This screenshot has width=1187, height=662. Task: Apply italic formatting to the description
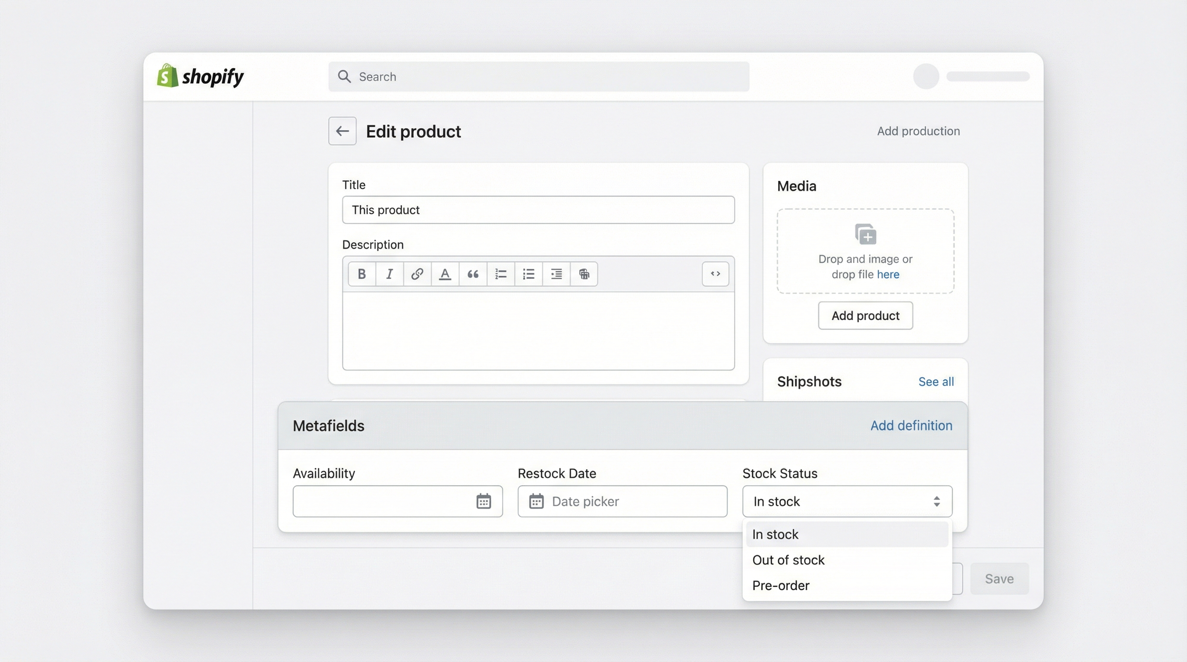click(389, 274)
